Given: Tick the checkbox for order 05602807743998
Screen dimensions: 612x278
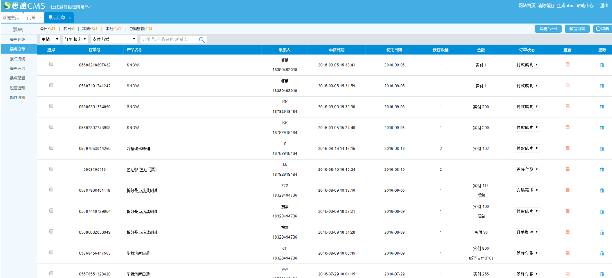Looking at the screenshot, I should [x=51, y=127].
